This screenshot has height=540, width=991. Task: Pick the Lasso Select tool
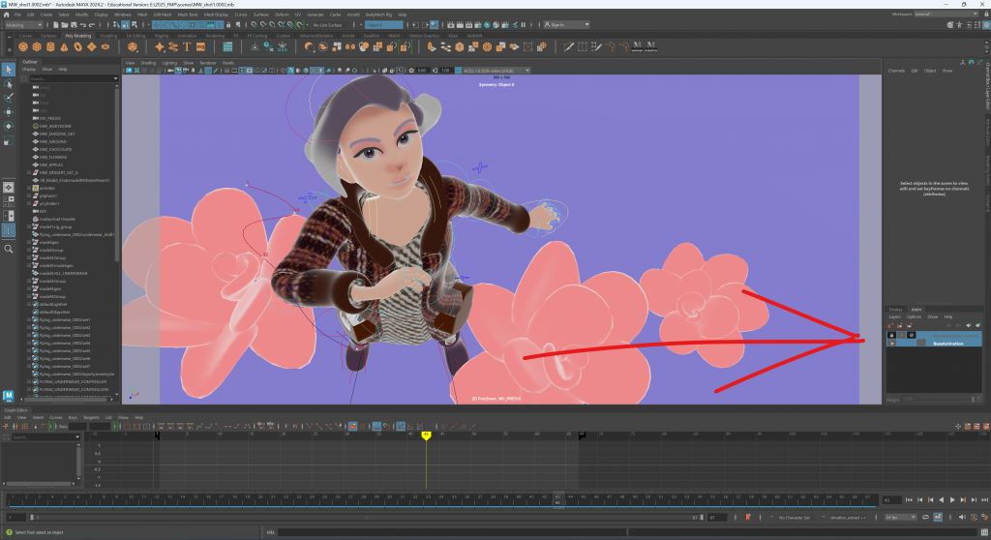tap(9, 83)
